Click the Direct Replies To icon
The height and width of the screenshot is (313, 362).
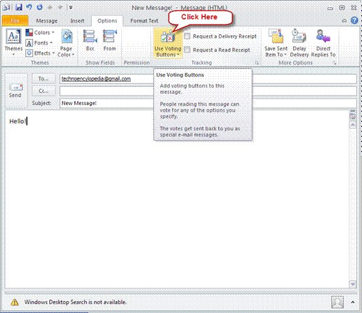323,36
